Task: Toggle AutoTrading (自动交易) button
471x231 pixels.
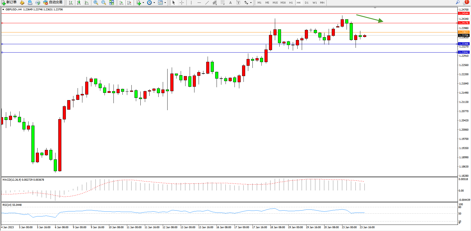Action: (53, 3)
